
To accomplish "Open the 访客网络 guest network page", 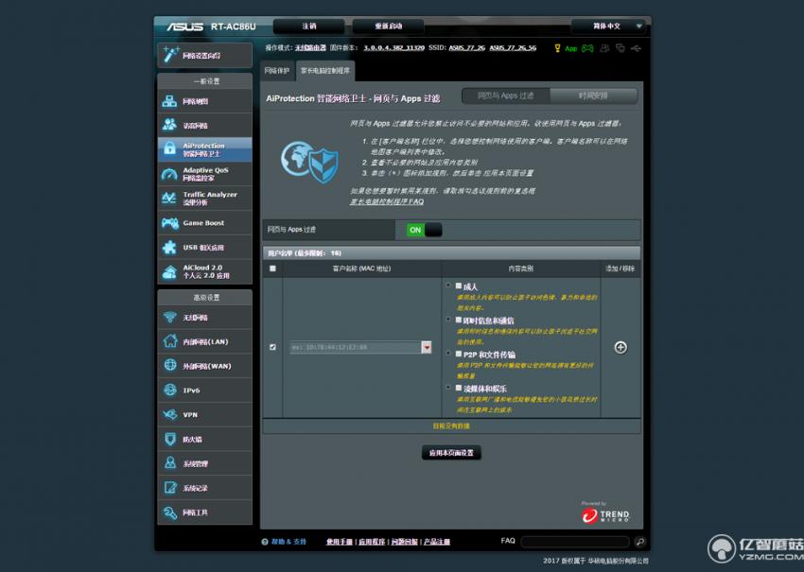I will (x=204, y=125).
